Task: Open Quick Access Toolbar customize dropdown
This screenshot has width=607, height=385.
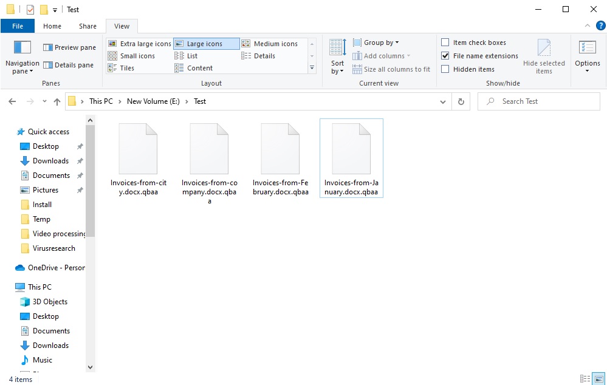Action: [x=55, y=10]
